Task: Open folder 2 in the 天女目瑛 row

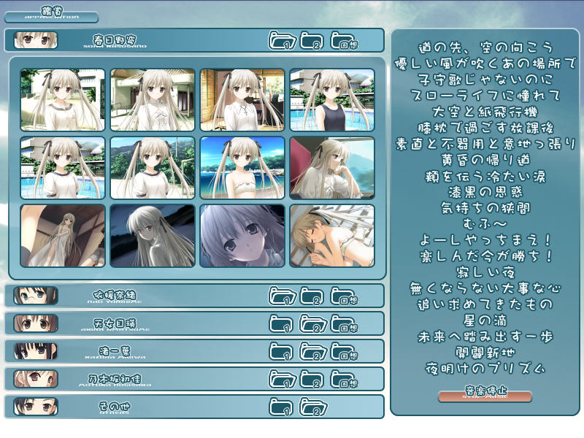Action: tap(312, 323)
